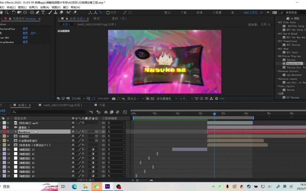306x191 pixels.
Task: Switch to the 片尾 timeline tab
Action: tap(102, 105)
